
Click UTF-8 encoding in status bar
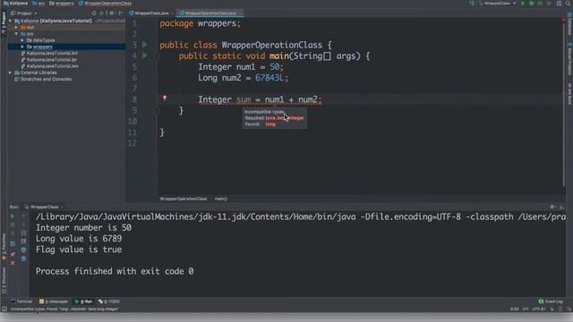[539, 309]
